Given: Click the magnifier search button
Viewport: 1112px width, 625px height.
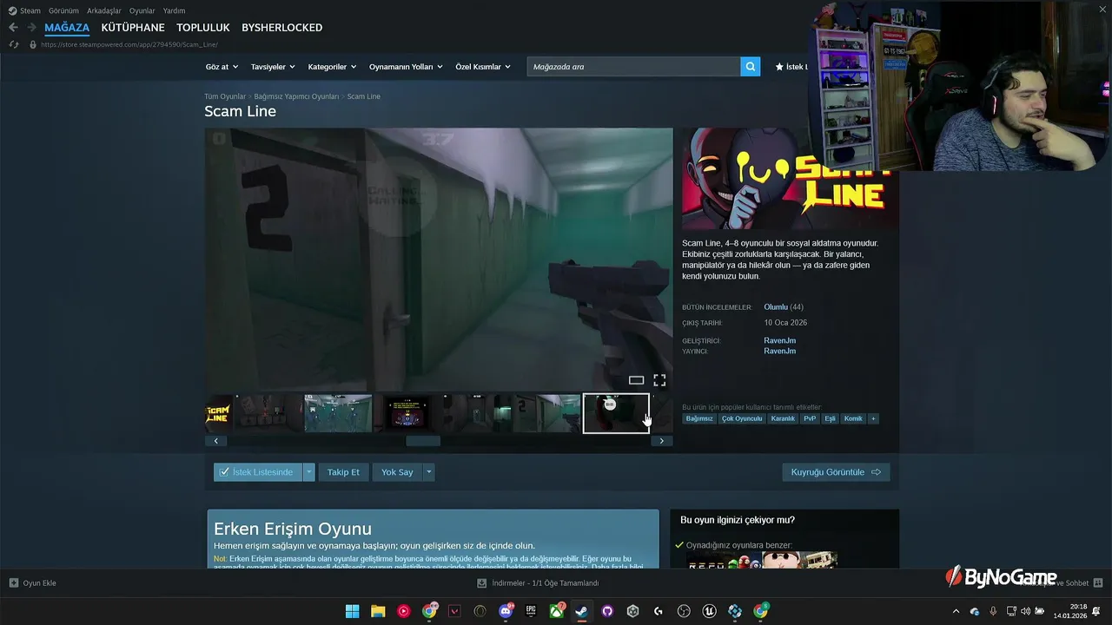Looking at the screenshot, I should pyautogui.click(x=751, y=67).
